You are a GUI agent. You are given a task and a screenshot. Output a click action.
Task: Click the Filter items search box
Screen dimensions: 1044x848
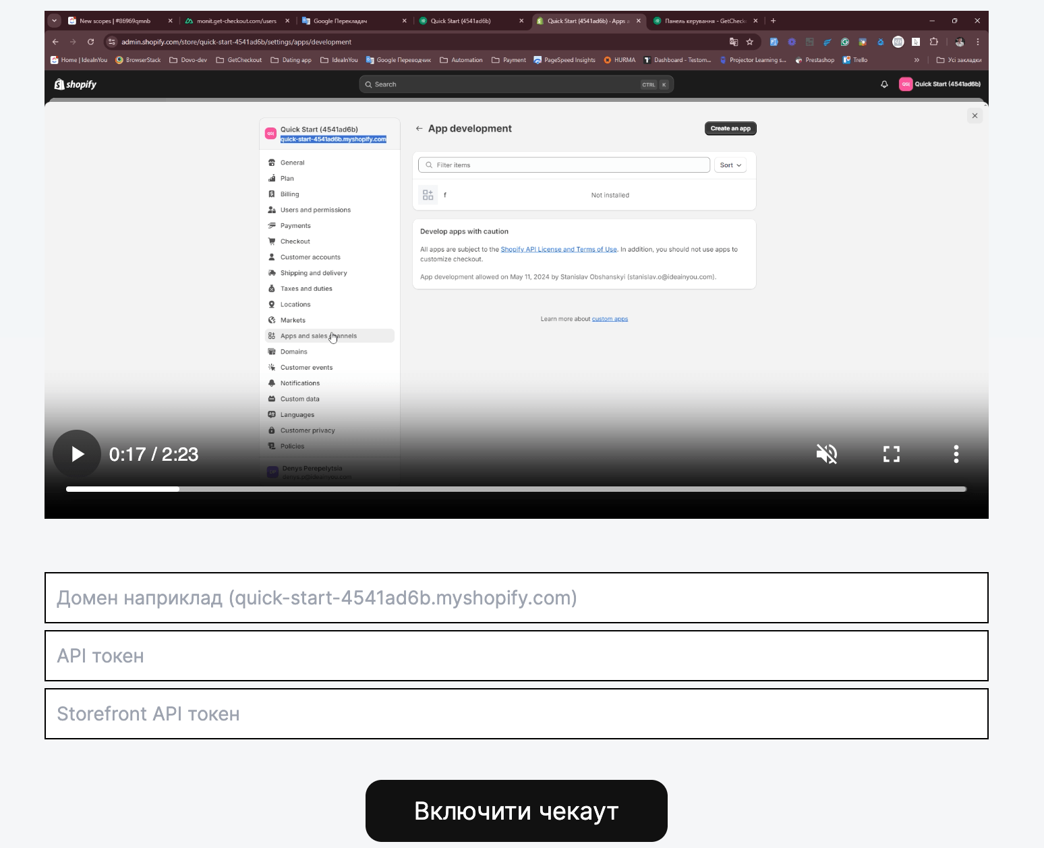point(564,165)
